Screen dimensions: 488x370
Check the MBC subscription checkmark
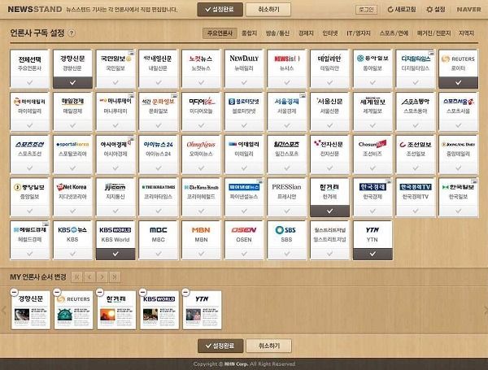pos(159,254)
